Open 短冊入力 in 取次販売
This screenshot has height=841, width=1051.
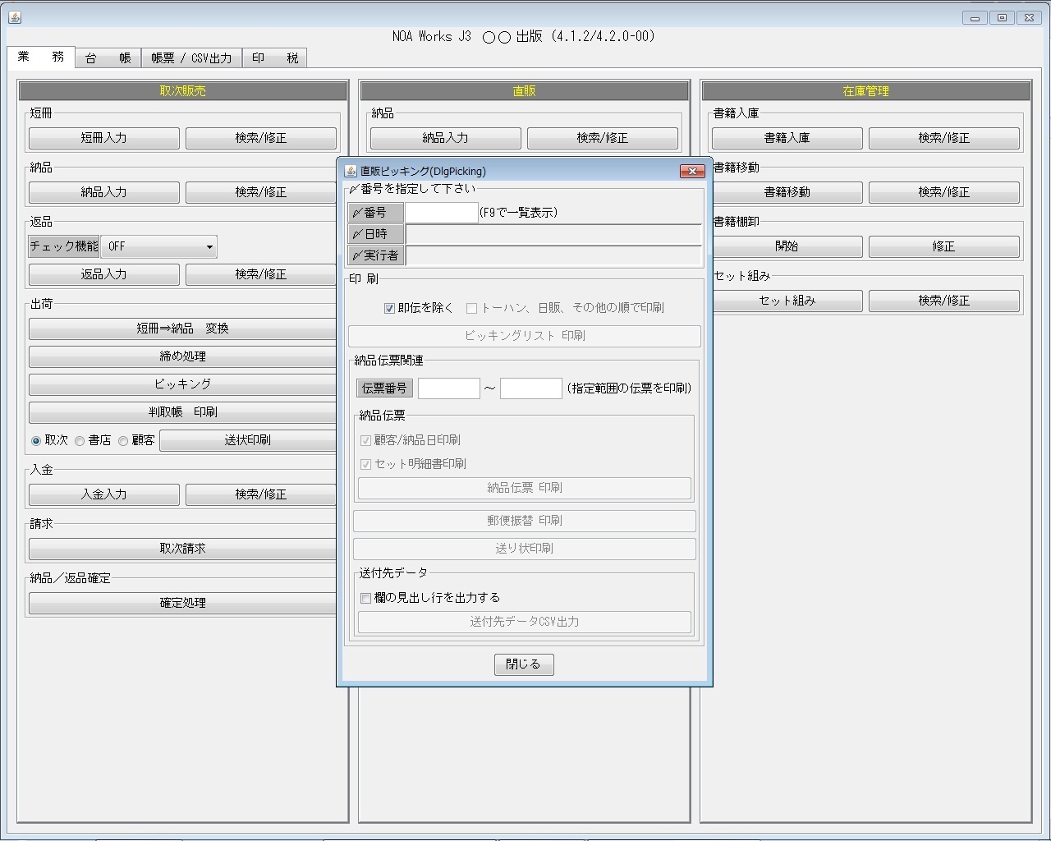coord(104,138)
